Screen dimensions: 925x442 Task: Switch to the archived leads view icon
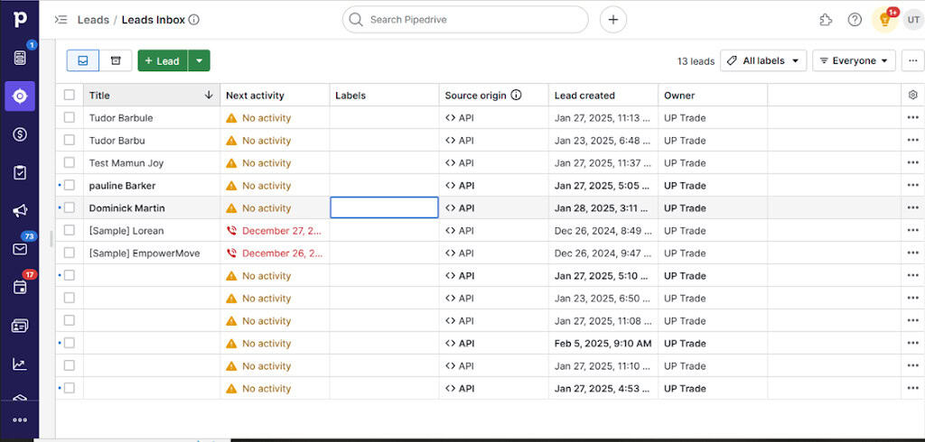coord(116,60)
